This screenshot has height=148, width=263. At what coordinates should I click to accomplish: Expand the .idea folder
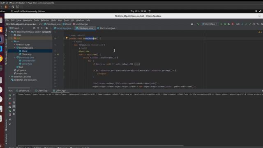(12, 35)
